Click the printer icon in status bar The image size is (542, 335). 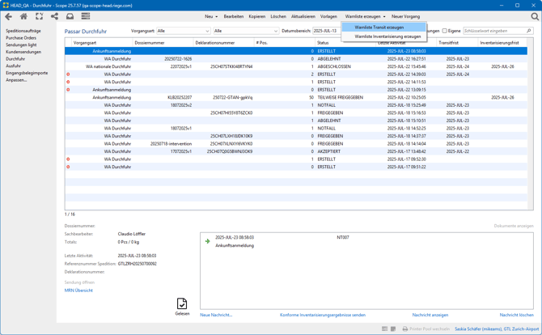click(405, 329)
